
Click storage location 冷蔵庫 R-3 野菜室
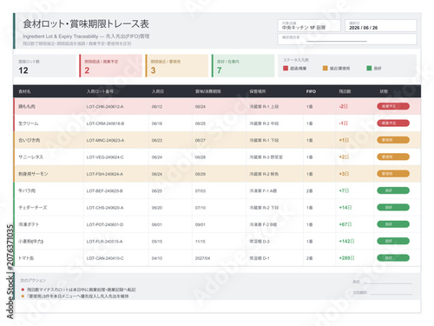tap(266, 157)
